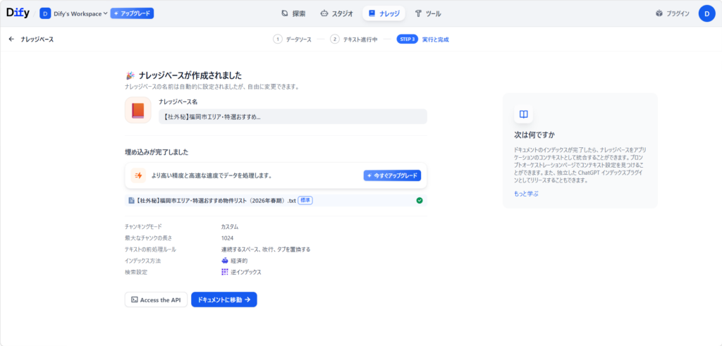This screenshot has height=346, width=722.
Task: Click the Access the API button
Action: pos(156,299)
